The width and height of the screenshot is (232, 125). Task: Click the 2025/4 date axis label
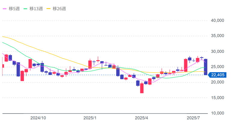[x=141, y=118]
